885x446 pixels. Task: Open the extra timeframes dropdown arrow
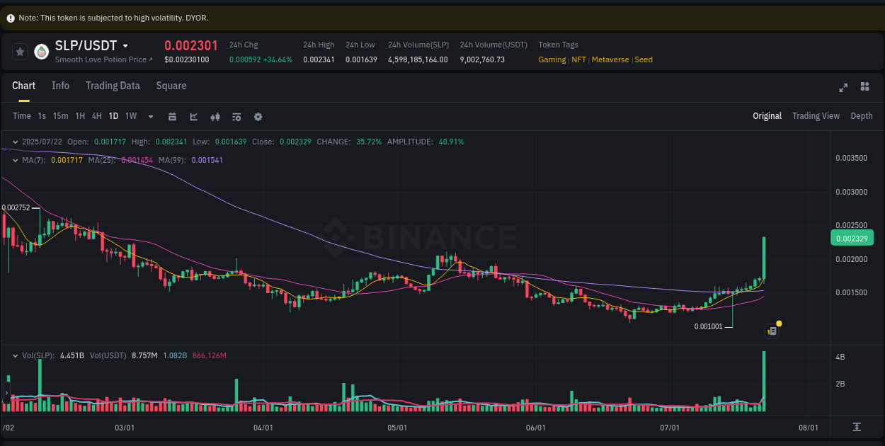149,116
